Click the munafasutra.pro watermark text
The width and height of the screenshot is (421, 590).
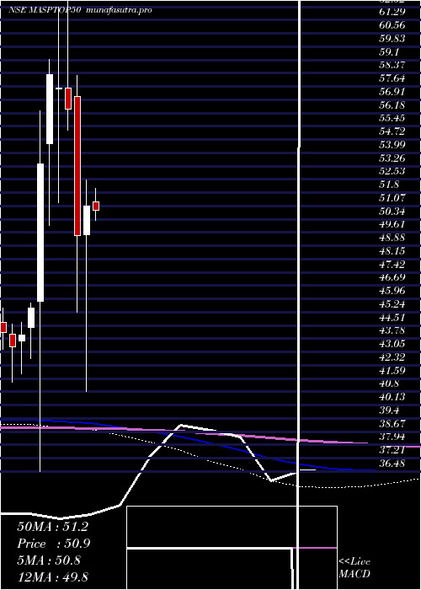click(120, 10)
